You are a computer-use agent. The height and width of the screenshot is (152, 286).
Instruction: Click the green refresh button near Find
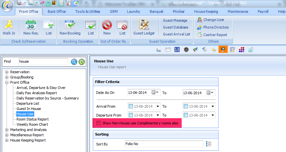[x=82, y=62]
